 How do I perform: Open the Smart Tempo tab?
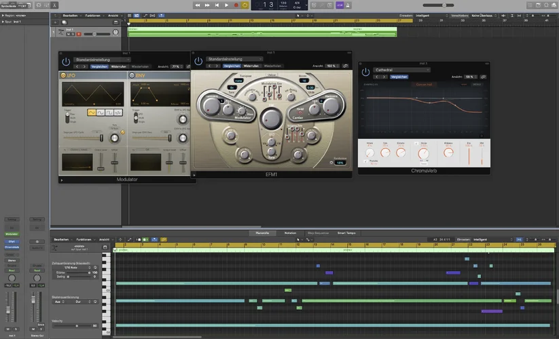tap(348, 233)
